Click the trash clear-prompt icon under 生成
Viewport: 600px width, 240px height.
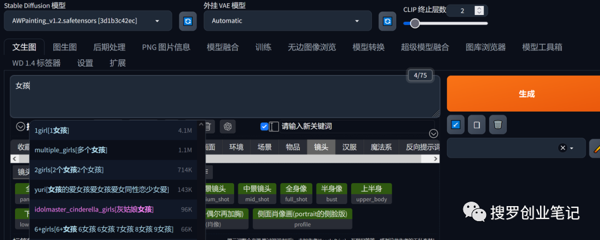click(x=497, y=124)
